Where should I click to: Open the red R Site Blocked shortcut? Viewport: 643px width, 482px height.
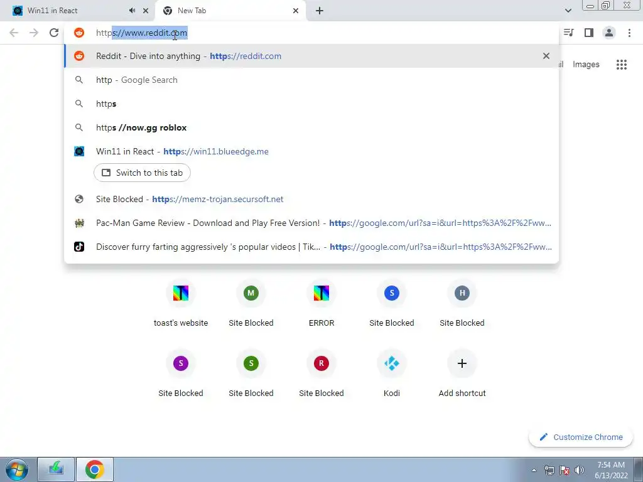pyautogui.click(x=321, y=374)
